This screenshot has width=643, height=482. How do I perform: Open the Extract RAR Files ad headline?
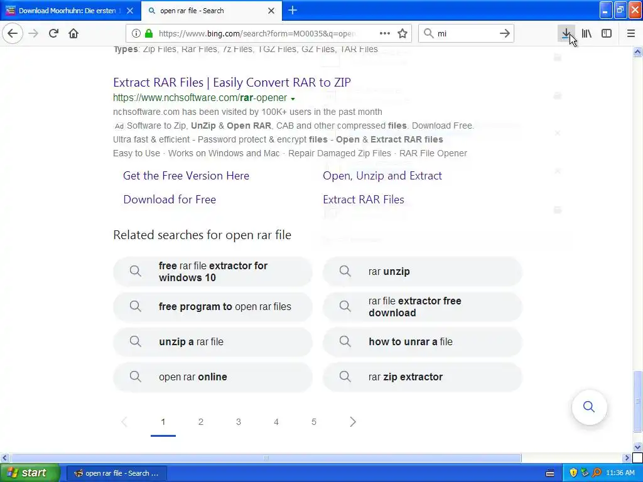[x=232, y=82]
